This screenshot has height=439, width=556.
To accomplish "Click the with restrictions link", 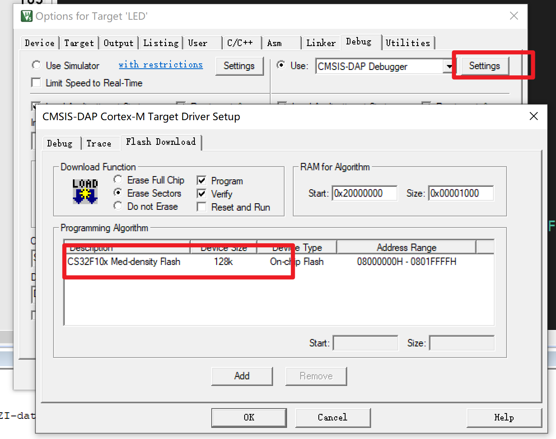I will click(x=161, y=65).
